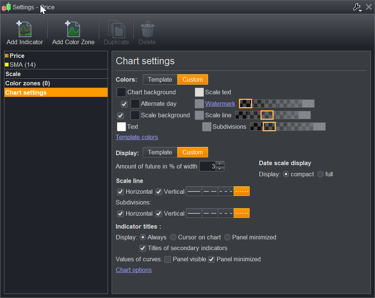Increase amount of future width stepper
This screenshot has height=298, width=375.
click(220, 164)
